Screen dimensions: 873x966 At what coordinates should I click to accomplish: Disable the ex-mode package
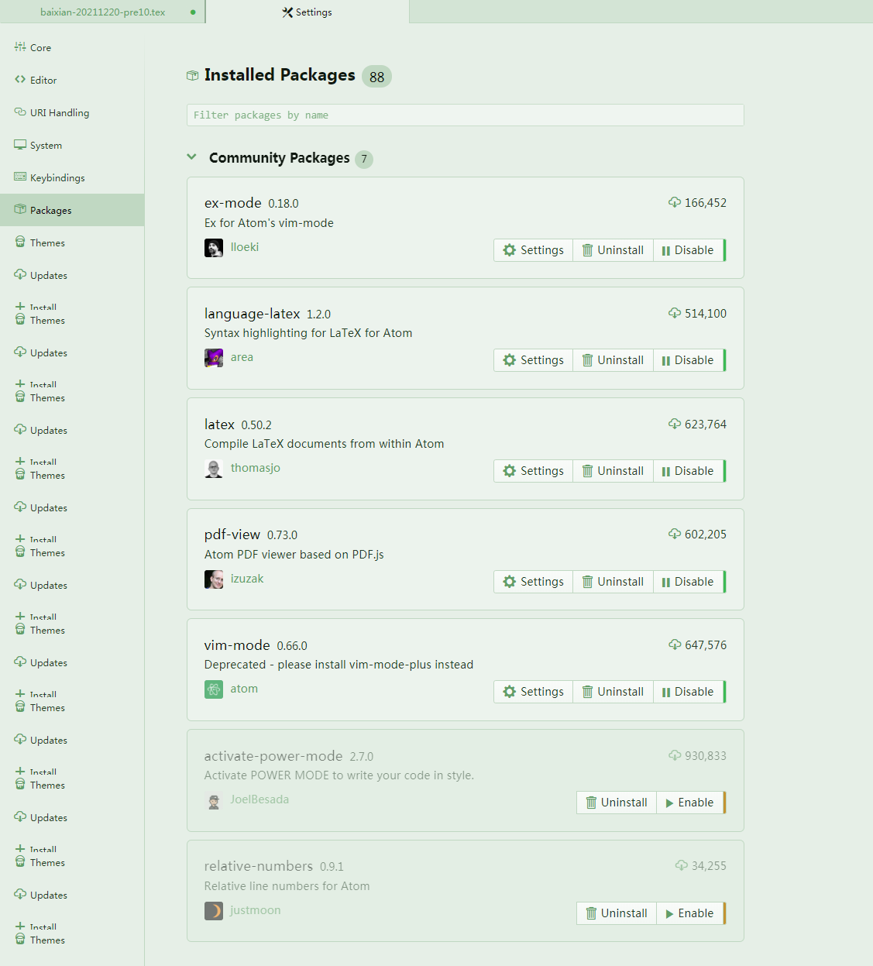click(689, 250)
